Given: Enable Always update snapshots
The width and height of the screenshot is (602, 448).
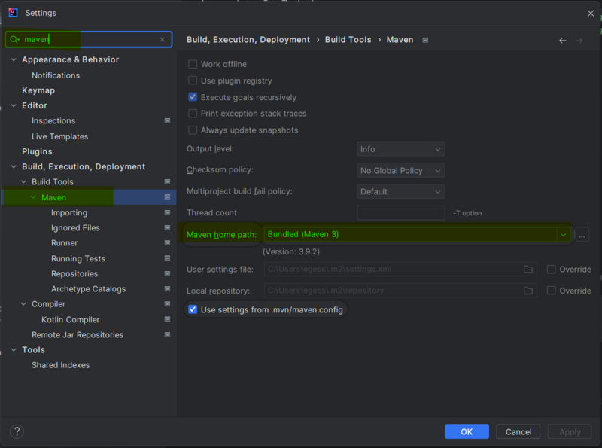Looking at the screenshot, I should tap(193, 130).
